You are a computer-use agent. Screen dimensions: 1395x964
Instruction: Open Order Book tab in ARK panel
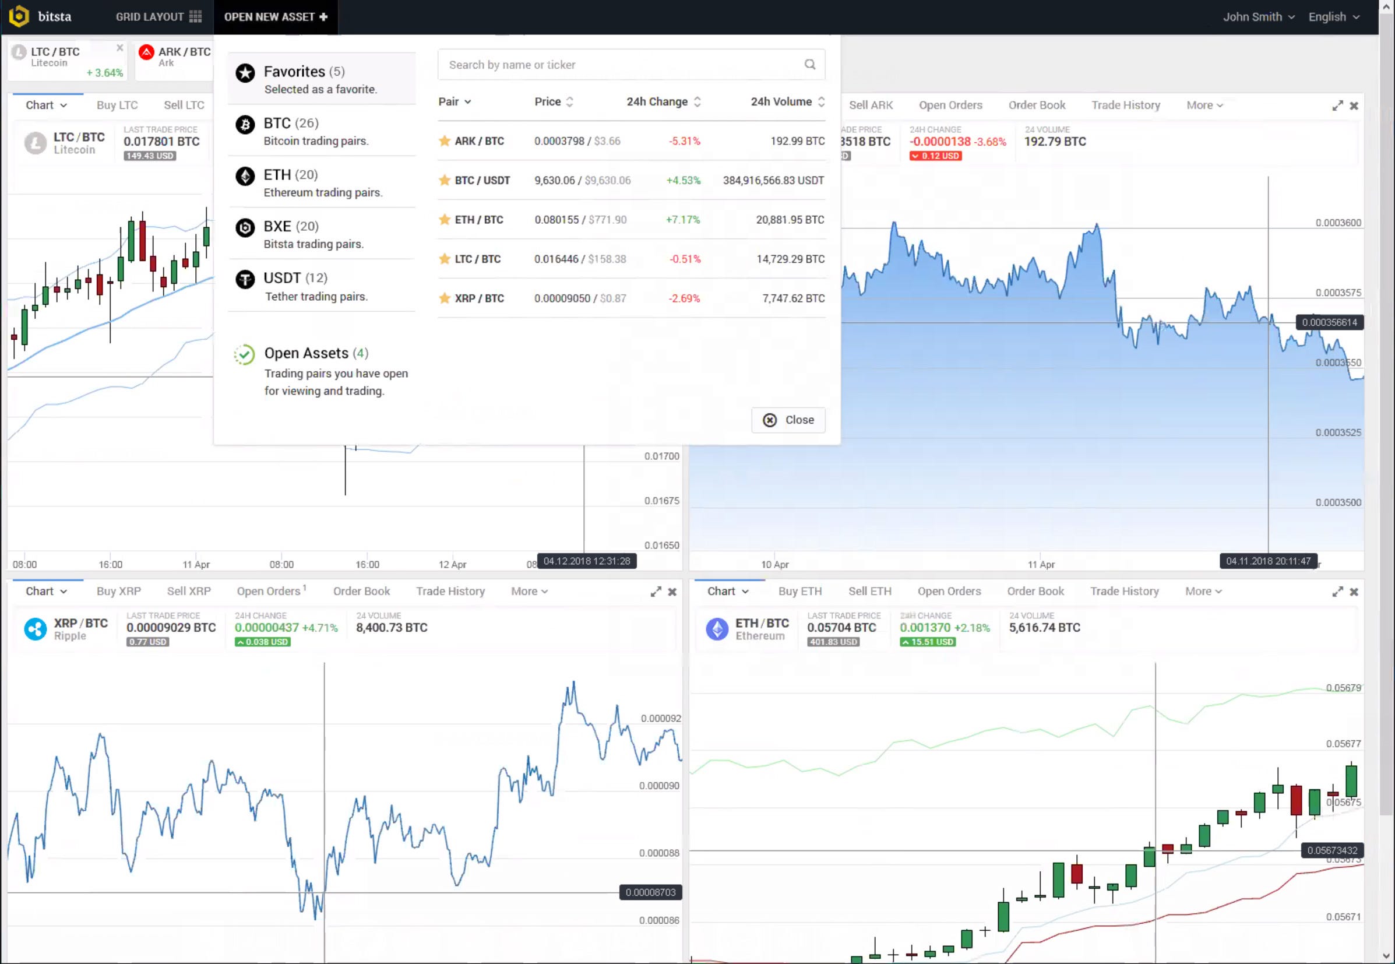(x=1037, y=105)
